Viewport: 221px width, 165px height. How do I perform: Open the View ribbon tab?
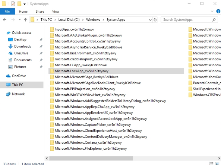click(x=56, y=12)
